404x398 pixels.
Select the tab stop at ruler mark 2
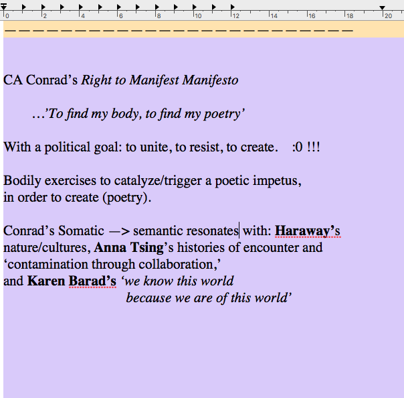point(43,7)
